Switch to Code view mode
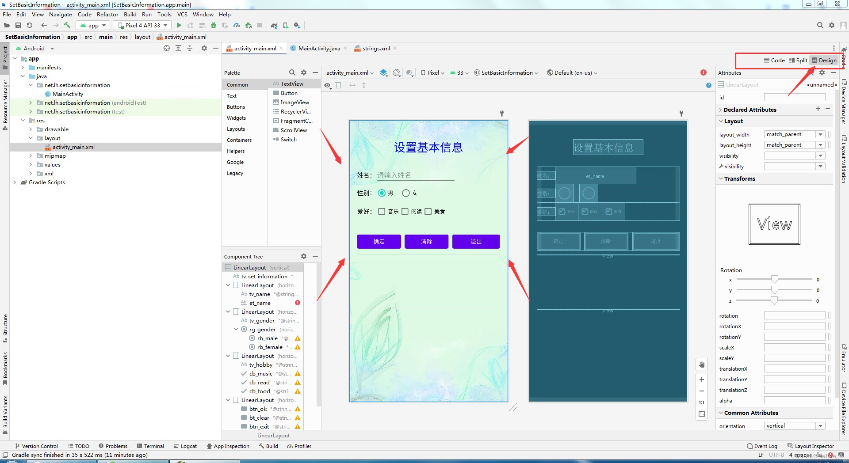Viewport: 849px width, 463px height. [x=774, y=61]
